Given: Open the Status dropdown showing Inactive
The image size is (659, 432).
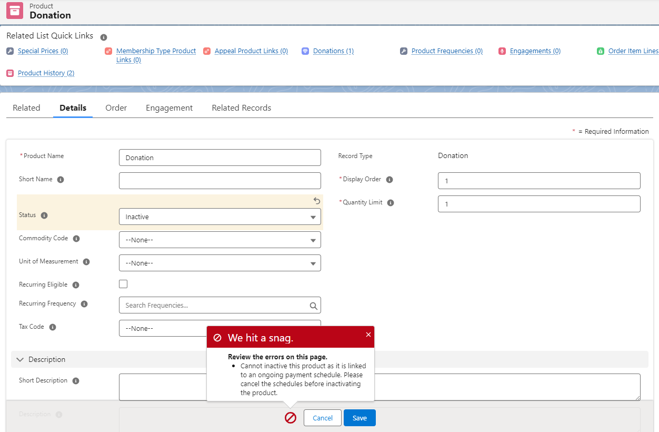Looking at the screenshot, I should [x=219, y=217].
